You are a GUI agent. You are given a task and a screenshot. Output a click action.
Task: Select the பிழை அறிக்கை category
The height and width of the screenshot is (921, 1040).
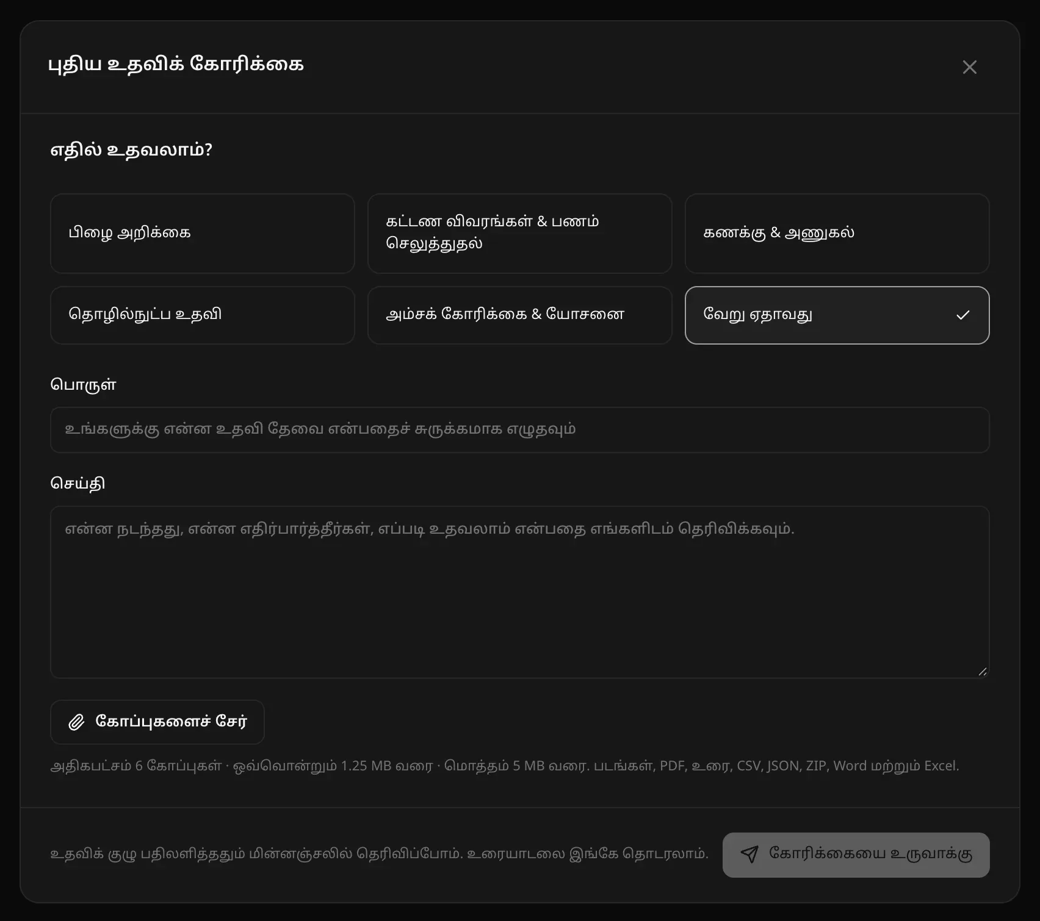coord(203,234)
